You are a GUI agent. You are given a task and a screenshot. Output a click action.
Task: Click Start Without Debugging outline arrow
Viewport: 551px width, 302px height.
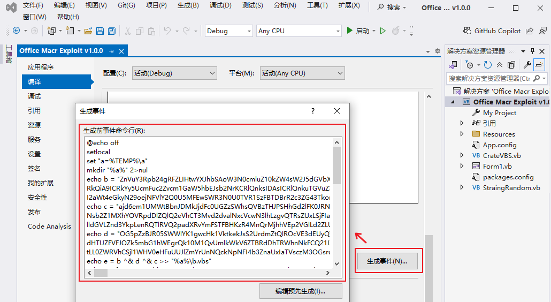coord(383,31)
